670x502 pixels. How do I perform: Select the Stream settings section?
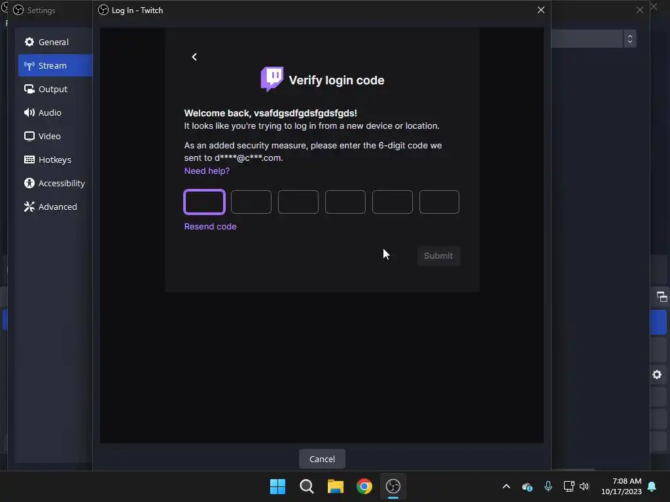pos(55,65)
